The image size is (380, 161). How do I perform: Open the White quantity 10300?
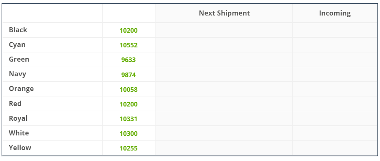pyautogui.click(x=128, y=134)
